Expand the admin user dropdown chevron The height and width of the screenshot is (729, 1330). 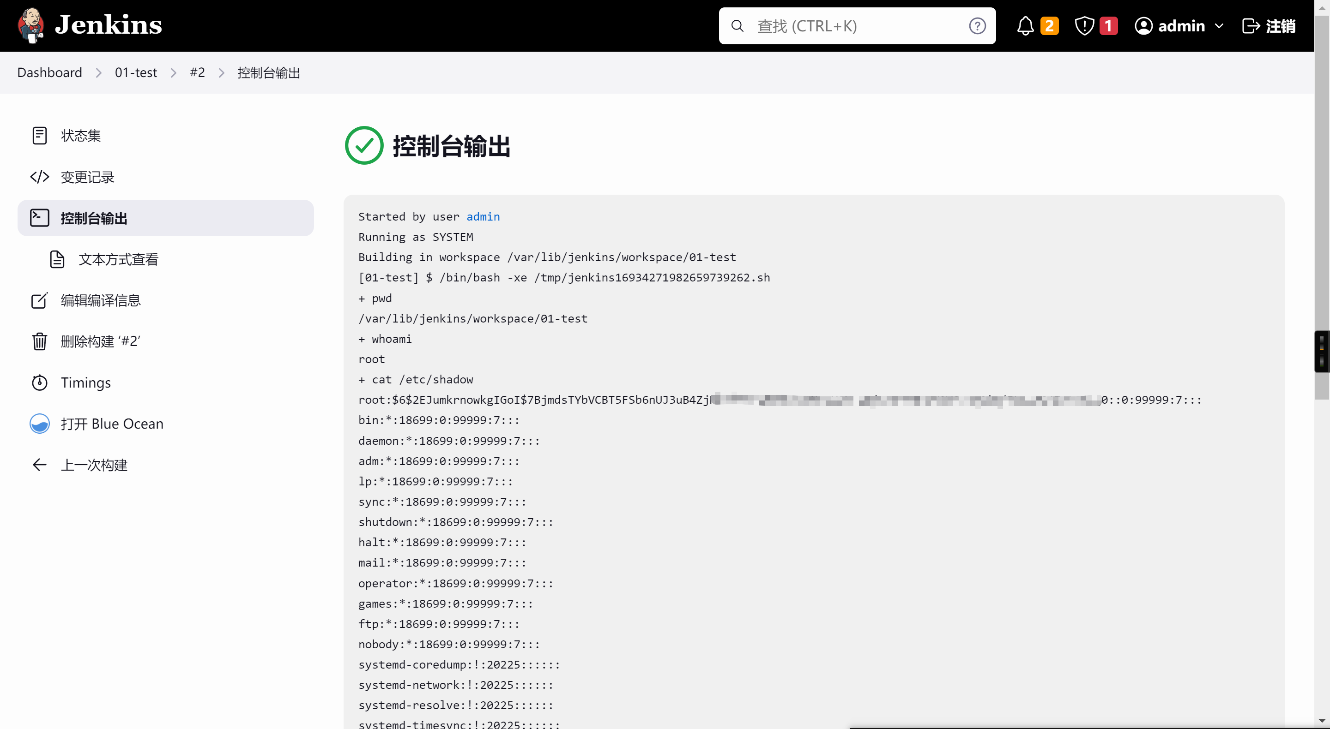point(1219,26)
